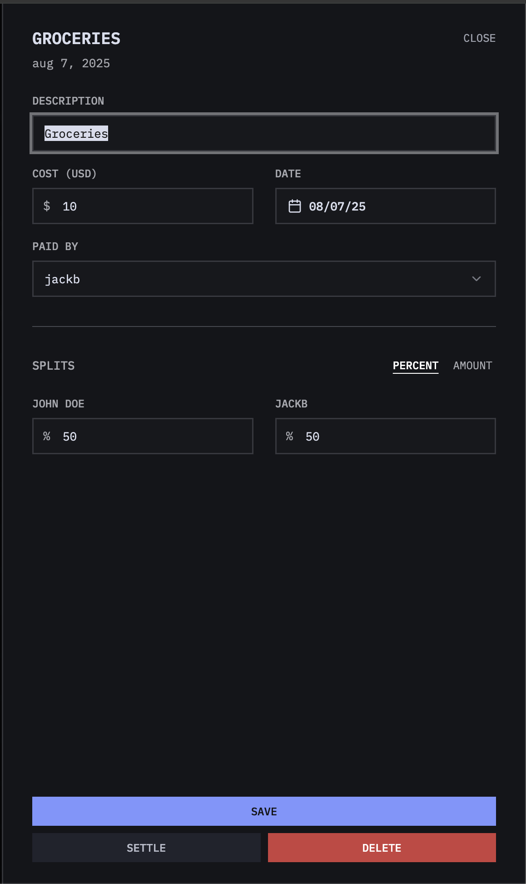Click the Groceries heading title
The image size is (526, 884).
76,39
